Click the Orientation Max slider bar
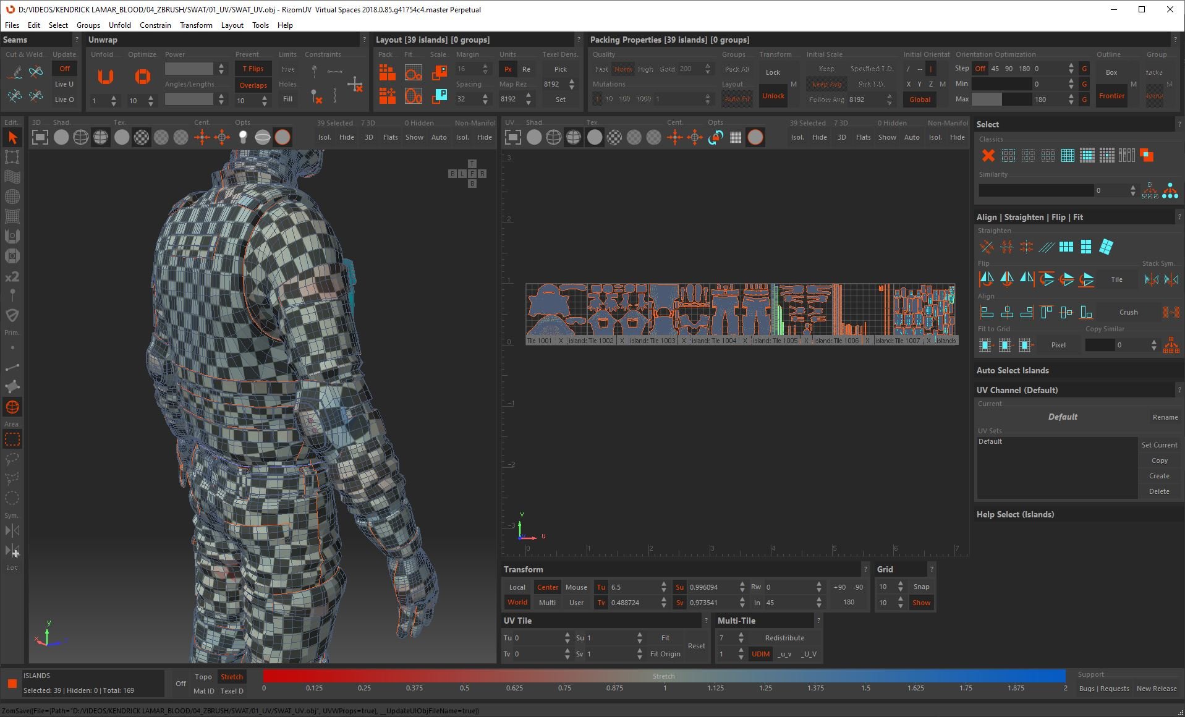Image resolution: width=1185 pixels, height=717 pixels. coord(1001,99)
